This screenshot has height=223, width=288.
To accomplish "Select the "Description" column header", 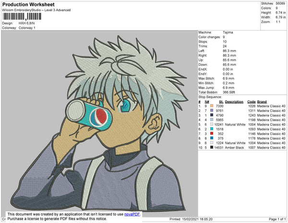I will click(234, 102).
